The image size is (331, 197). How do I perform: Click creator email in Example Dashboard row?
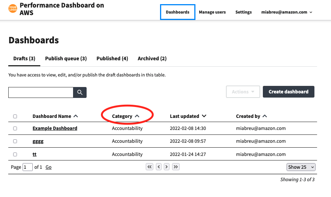pyautogui.click(x=261, y=128)
